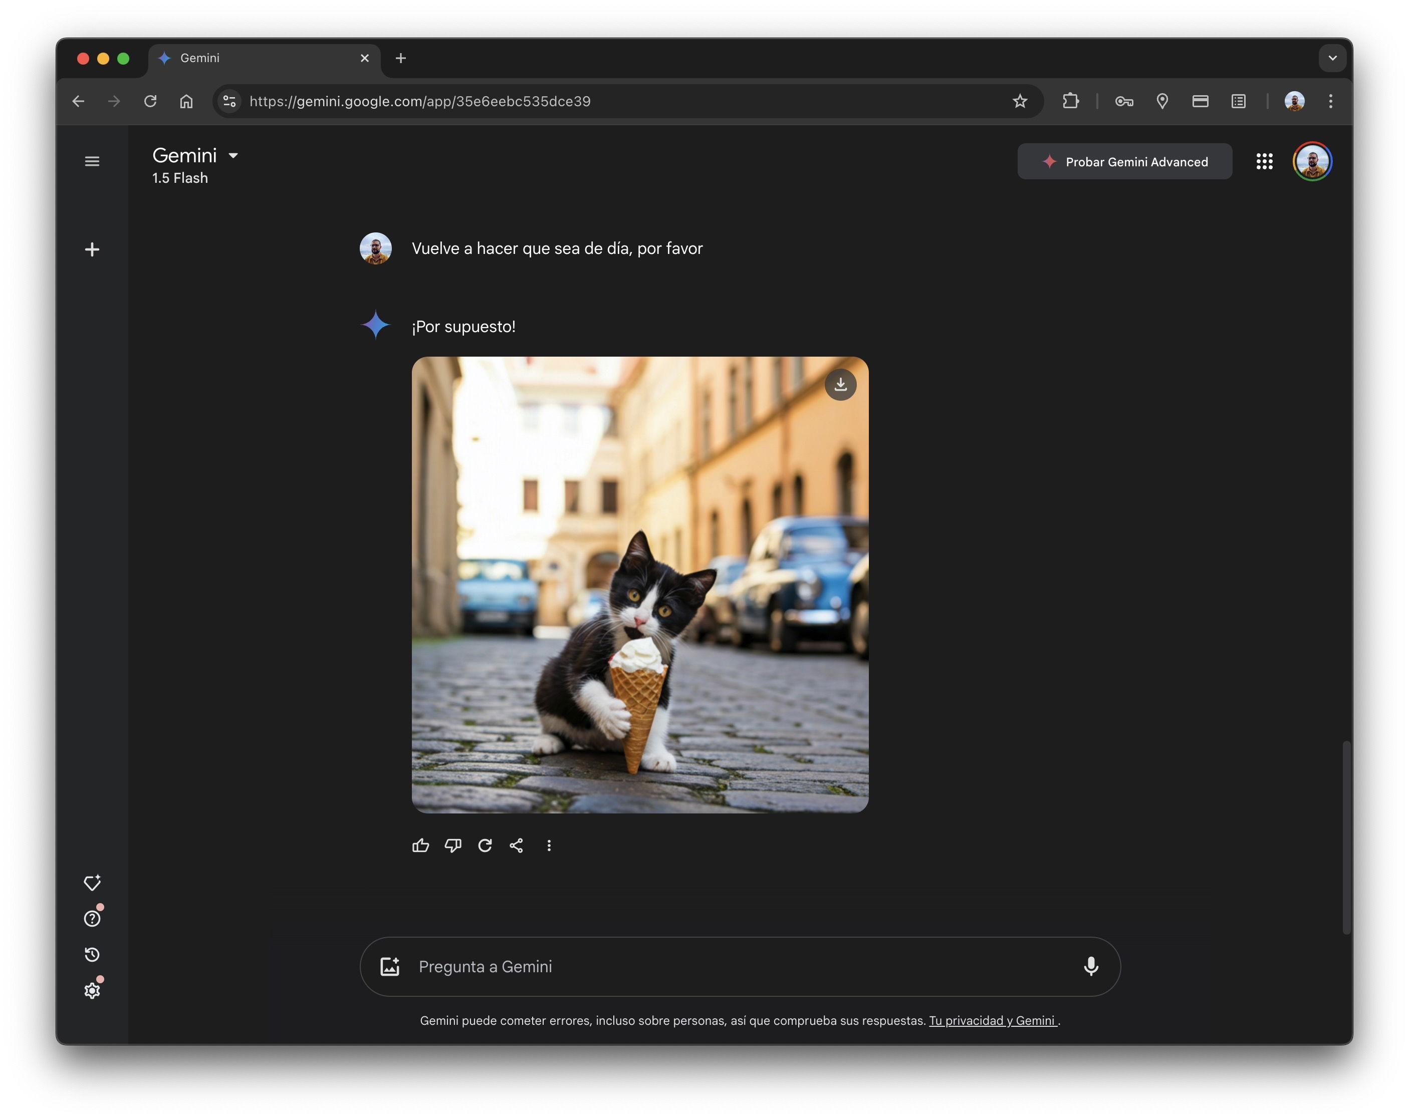This screenshot has height=1119, width=1409.
Task: Go to the browser home page
Action: (186, 101)
